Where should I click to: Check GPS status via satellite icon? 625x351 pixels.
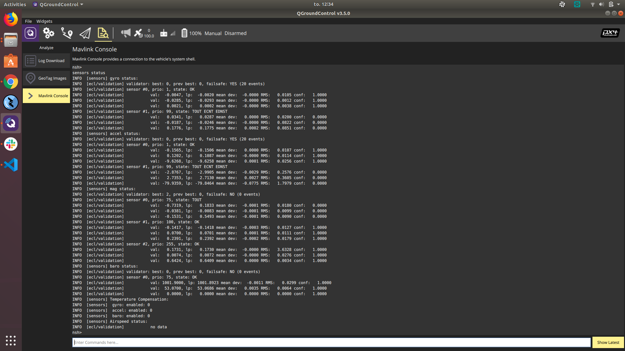click(138, 33)
